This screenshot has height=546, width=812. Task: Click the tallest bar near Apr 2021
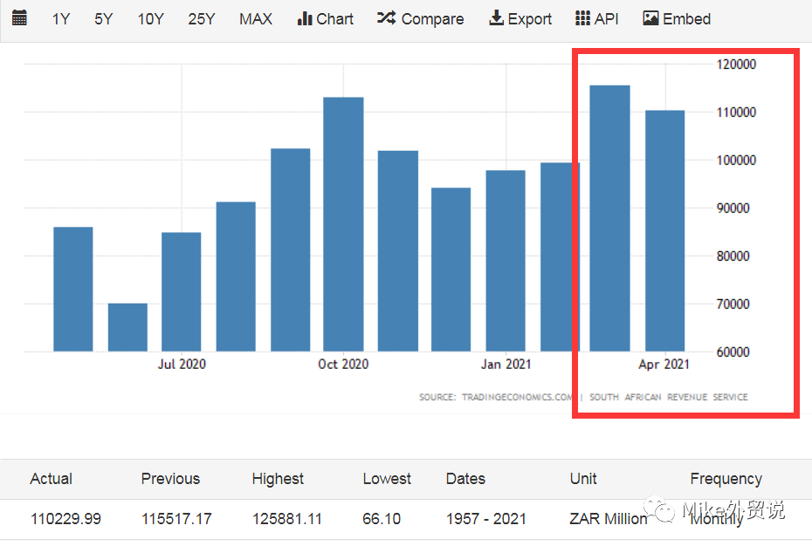pos(609,218)
